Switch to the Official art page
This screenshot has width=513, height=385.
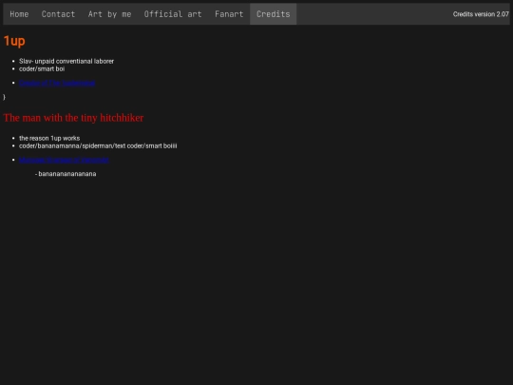[x=173, y=14]
